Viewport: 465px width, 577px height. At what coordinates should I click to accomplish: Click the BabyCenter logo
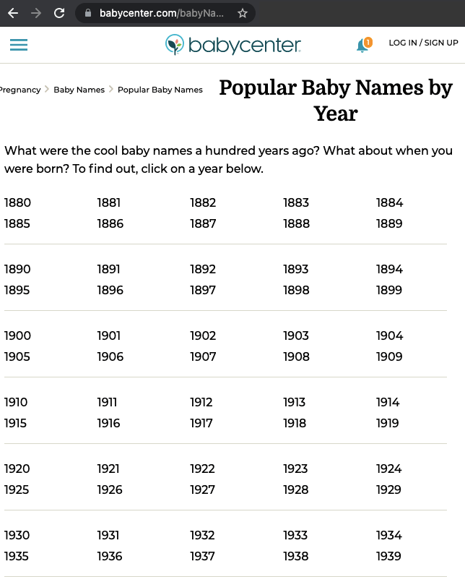click(233, 45)
